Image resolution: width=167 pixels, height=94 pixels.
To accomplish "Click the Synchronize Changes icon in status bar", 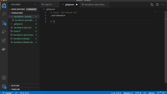I will (16, 93).
